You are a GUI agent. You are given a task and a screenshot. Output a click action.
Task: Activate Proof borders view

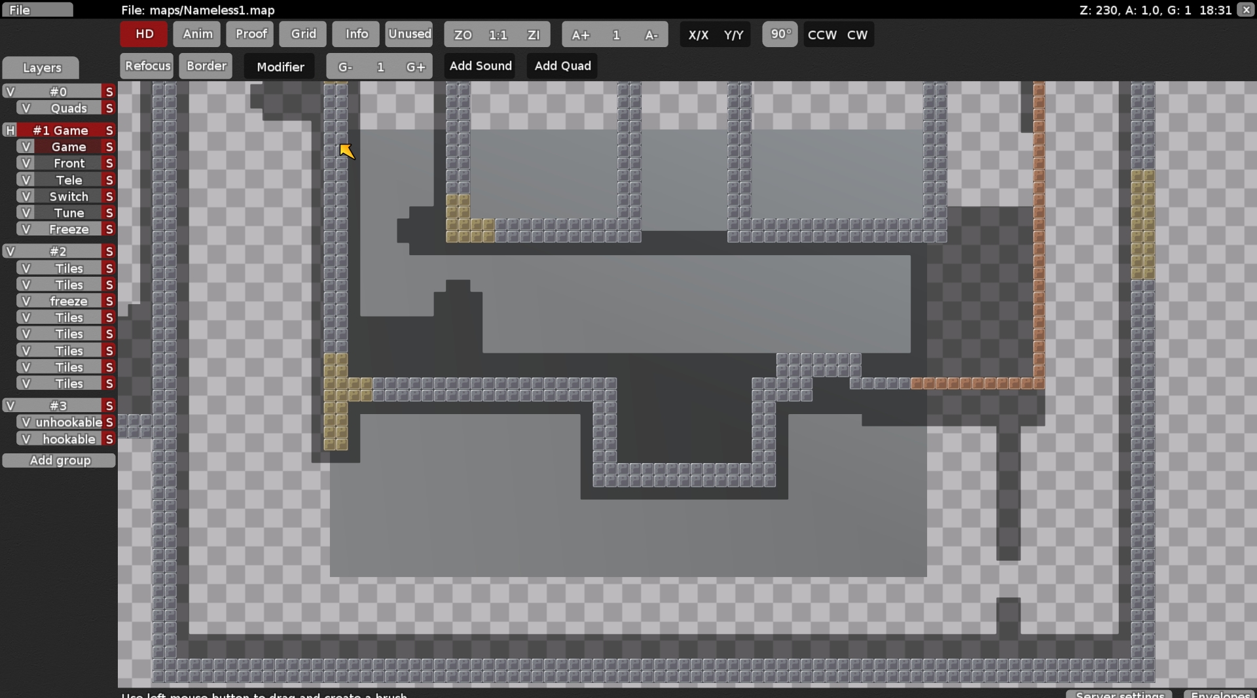tap(249, 34)
